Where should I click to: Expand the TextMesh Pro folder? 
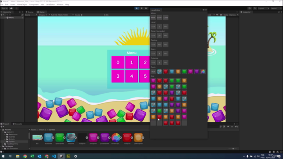click(x=3, y=144)
